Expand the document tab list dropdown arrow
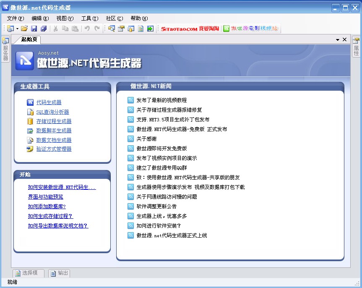362x288 pixels. coord(338,40)
